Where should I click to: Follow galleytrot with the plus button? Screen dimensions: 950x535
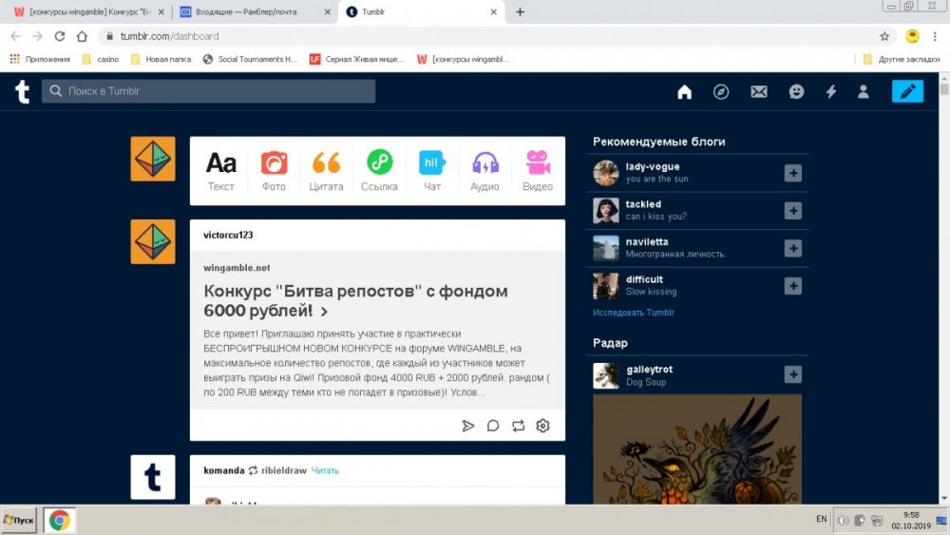(x=792, y=375)
